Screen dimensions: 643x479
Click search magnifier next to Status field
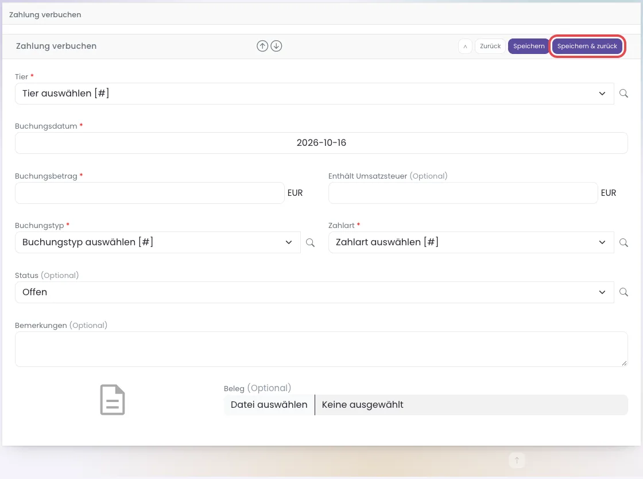tap(623, 292)
